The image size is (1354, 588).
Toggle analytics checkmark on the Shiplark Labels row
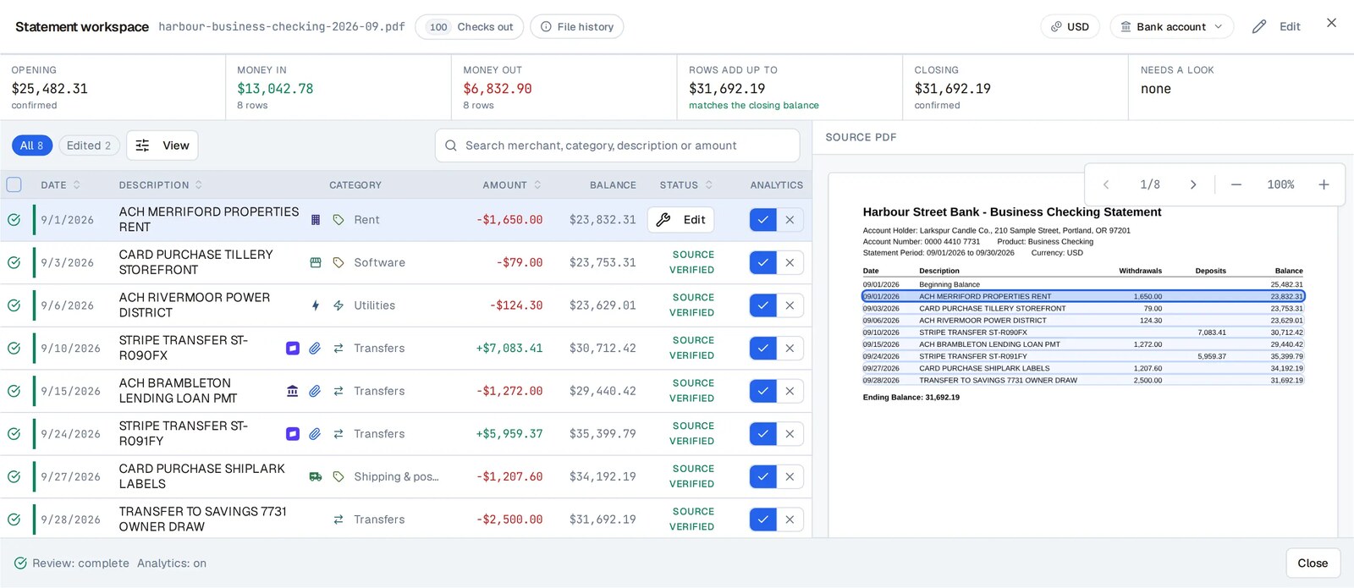click(763, 477)
